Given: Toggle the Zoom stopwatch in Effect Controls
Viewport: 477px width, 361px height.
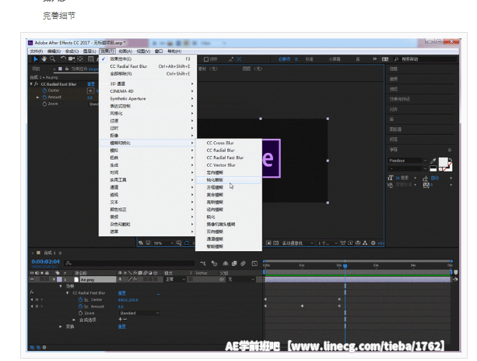Looking at the screenshot, I should tap(44, 104).
